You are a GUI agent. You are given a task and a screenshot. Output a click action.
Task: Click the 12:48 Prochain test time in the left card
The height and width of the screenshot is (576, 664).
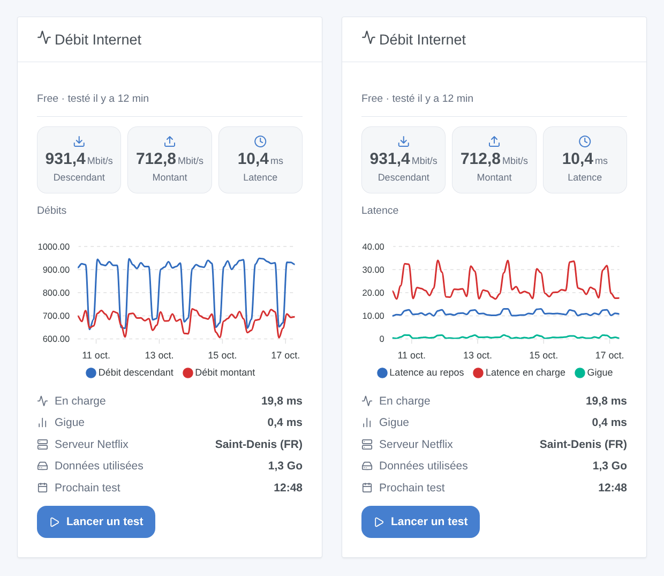click(x=288, y=488)
